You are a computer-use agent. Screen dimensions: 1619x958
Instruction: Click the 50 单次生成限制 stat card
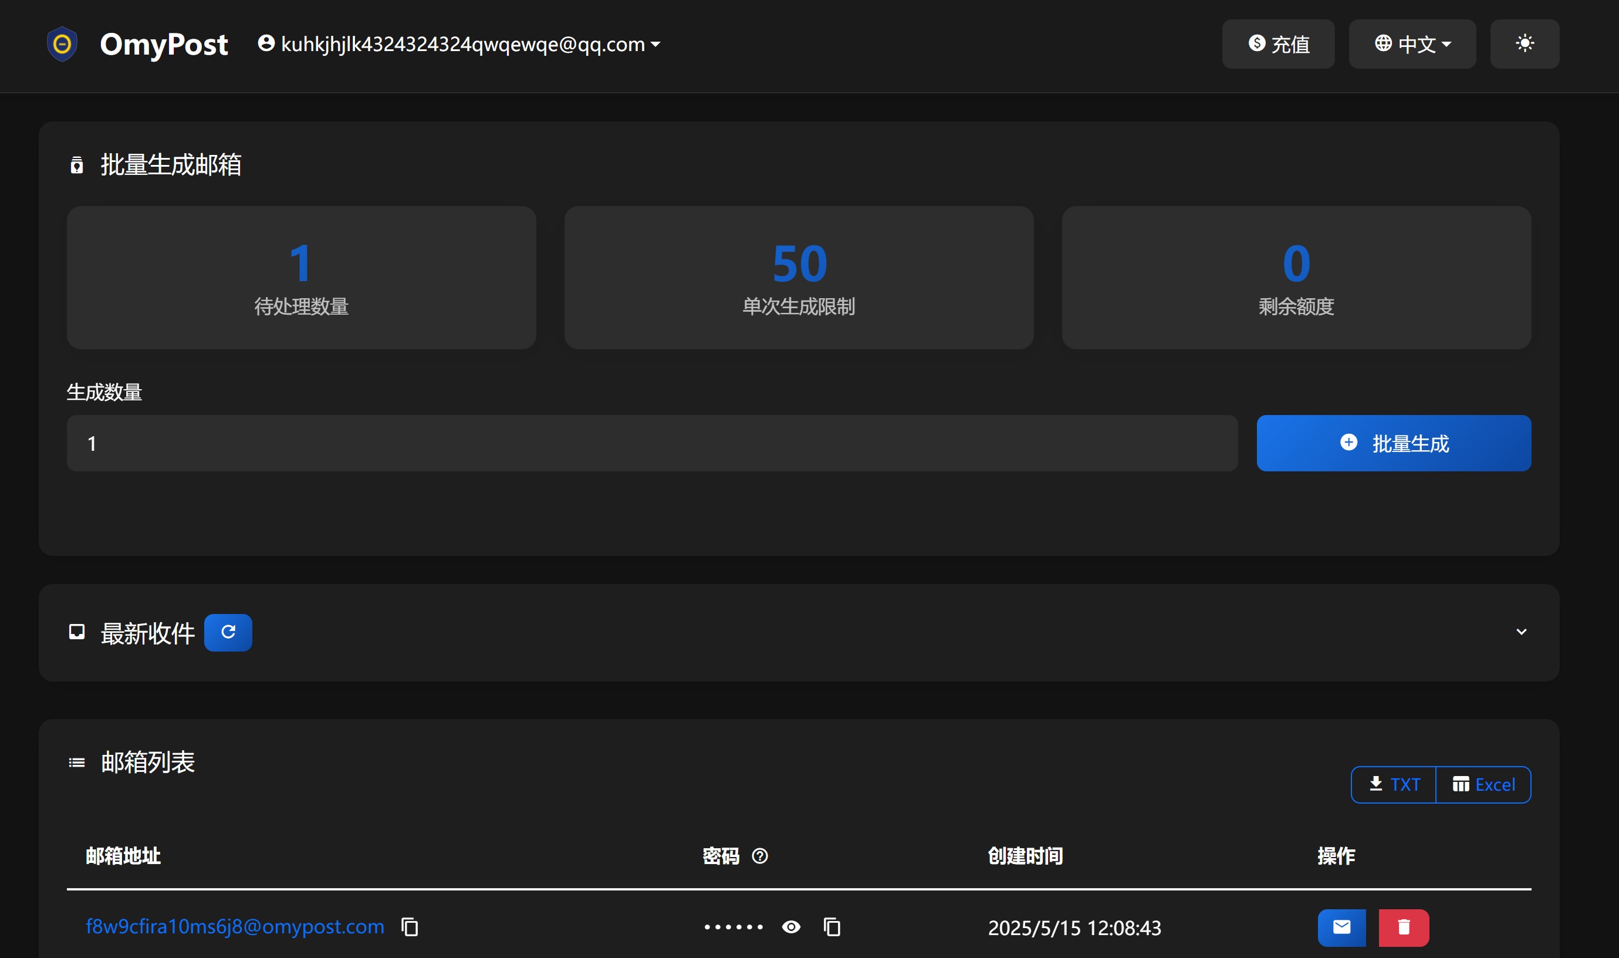tap(799, 278)
